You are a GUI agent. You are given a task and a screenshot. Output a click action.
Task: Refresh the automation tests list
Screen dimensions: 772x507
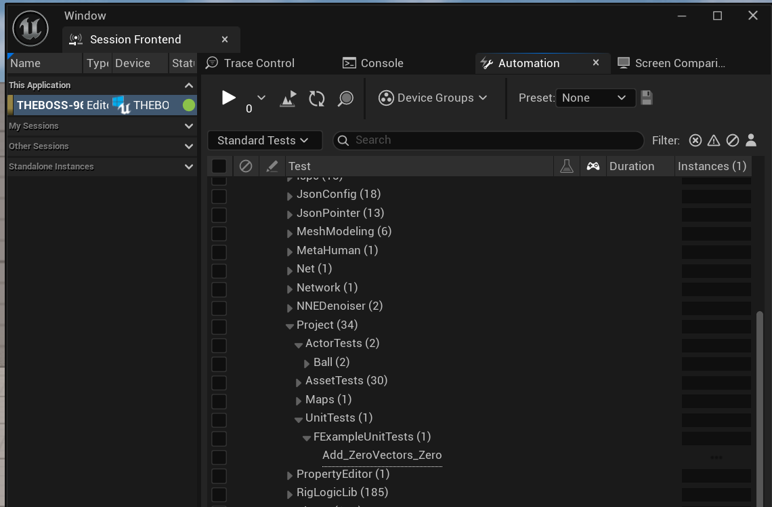click(316, 98)
